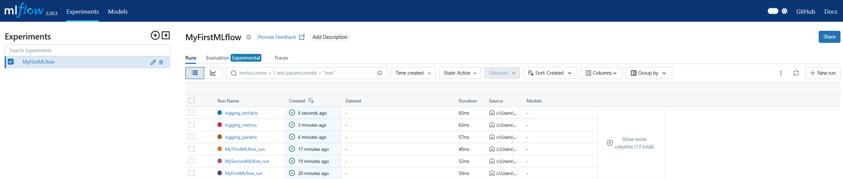Click Created column sort icon
Image resolution: width=843 pixels, height=179 pixels.
310,101
